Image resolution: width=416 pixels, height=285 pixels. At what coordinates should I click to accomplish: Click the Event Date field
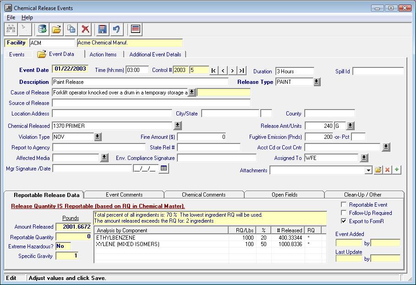click(x=70, y=69)
